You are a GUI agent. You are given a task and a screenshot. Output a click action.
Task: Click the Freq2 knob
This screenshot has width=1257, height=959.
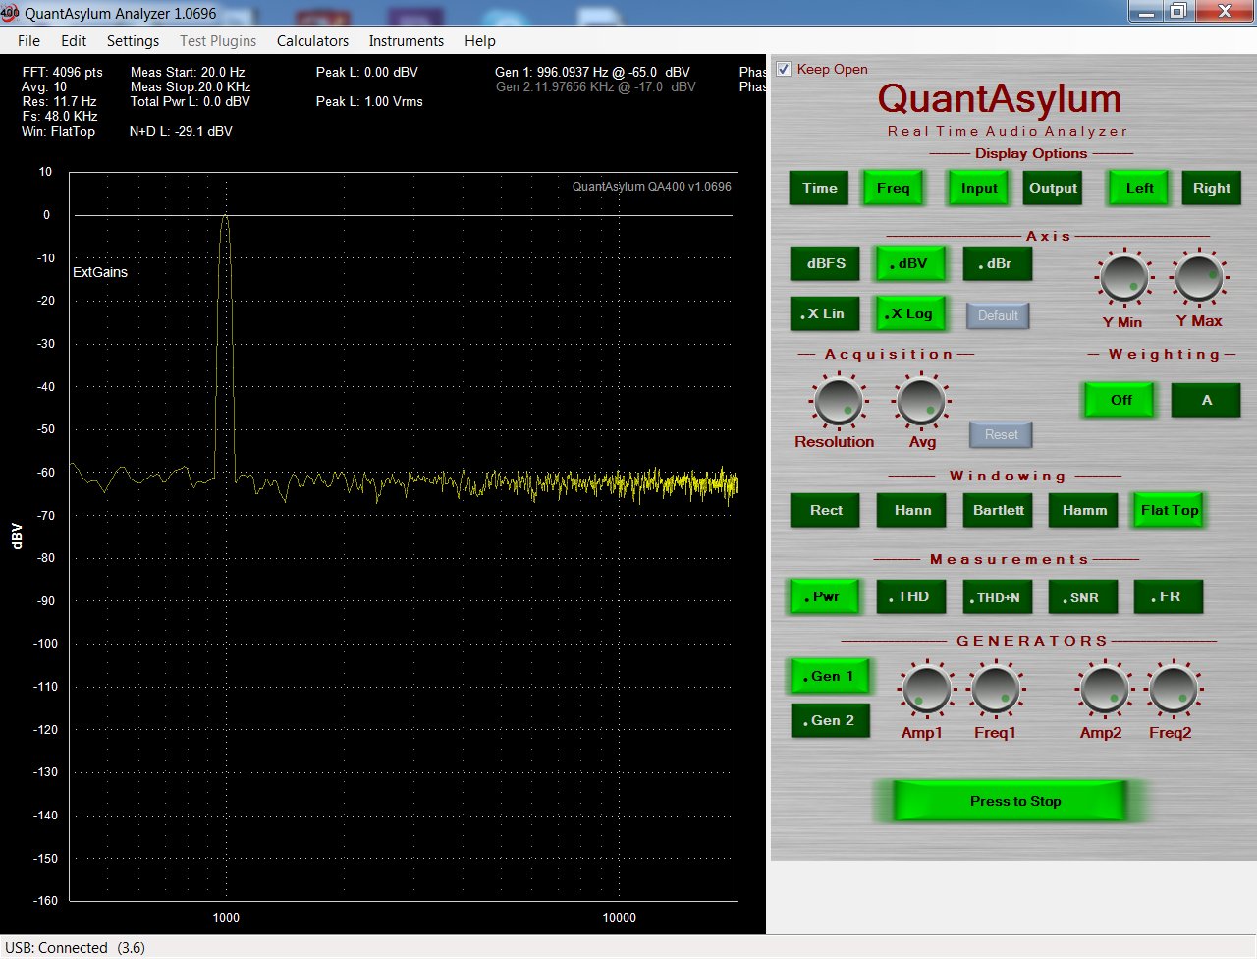click(1174, 689)
